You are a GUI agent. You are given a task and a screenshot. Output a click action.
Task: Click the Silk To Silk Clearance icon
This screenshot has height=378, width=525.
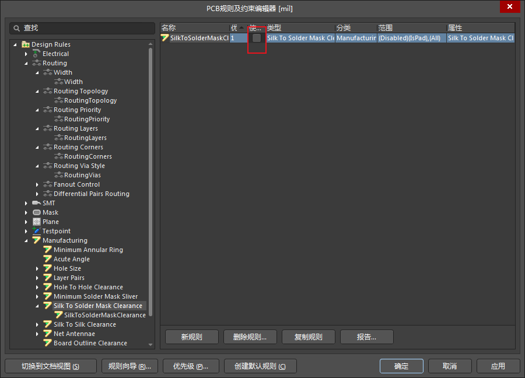(x=48, y=324)
